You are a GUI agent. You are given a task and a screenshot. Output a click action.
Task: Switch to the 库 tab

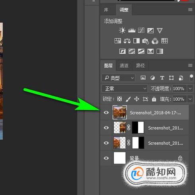(x=106, y=10)
